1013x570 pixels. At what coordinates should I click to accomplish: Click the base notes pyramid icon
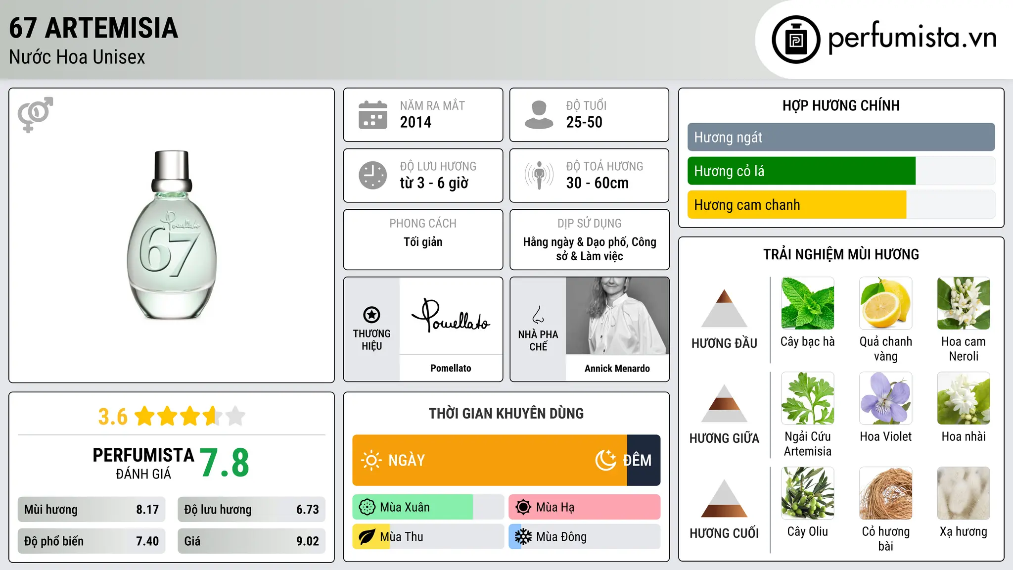[x=724, y=498]
